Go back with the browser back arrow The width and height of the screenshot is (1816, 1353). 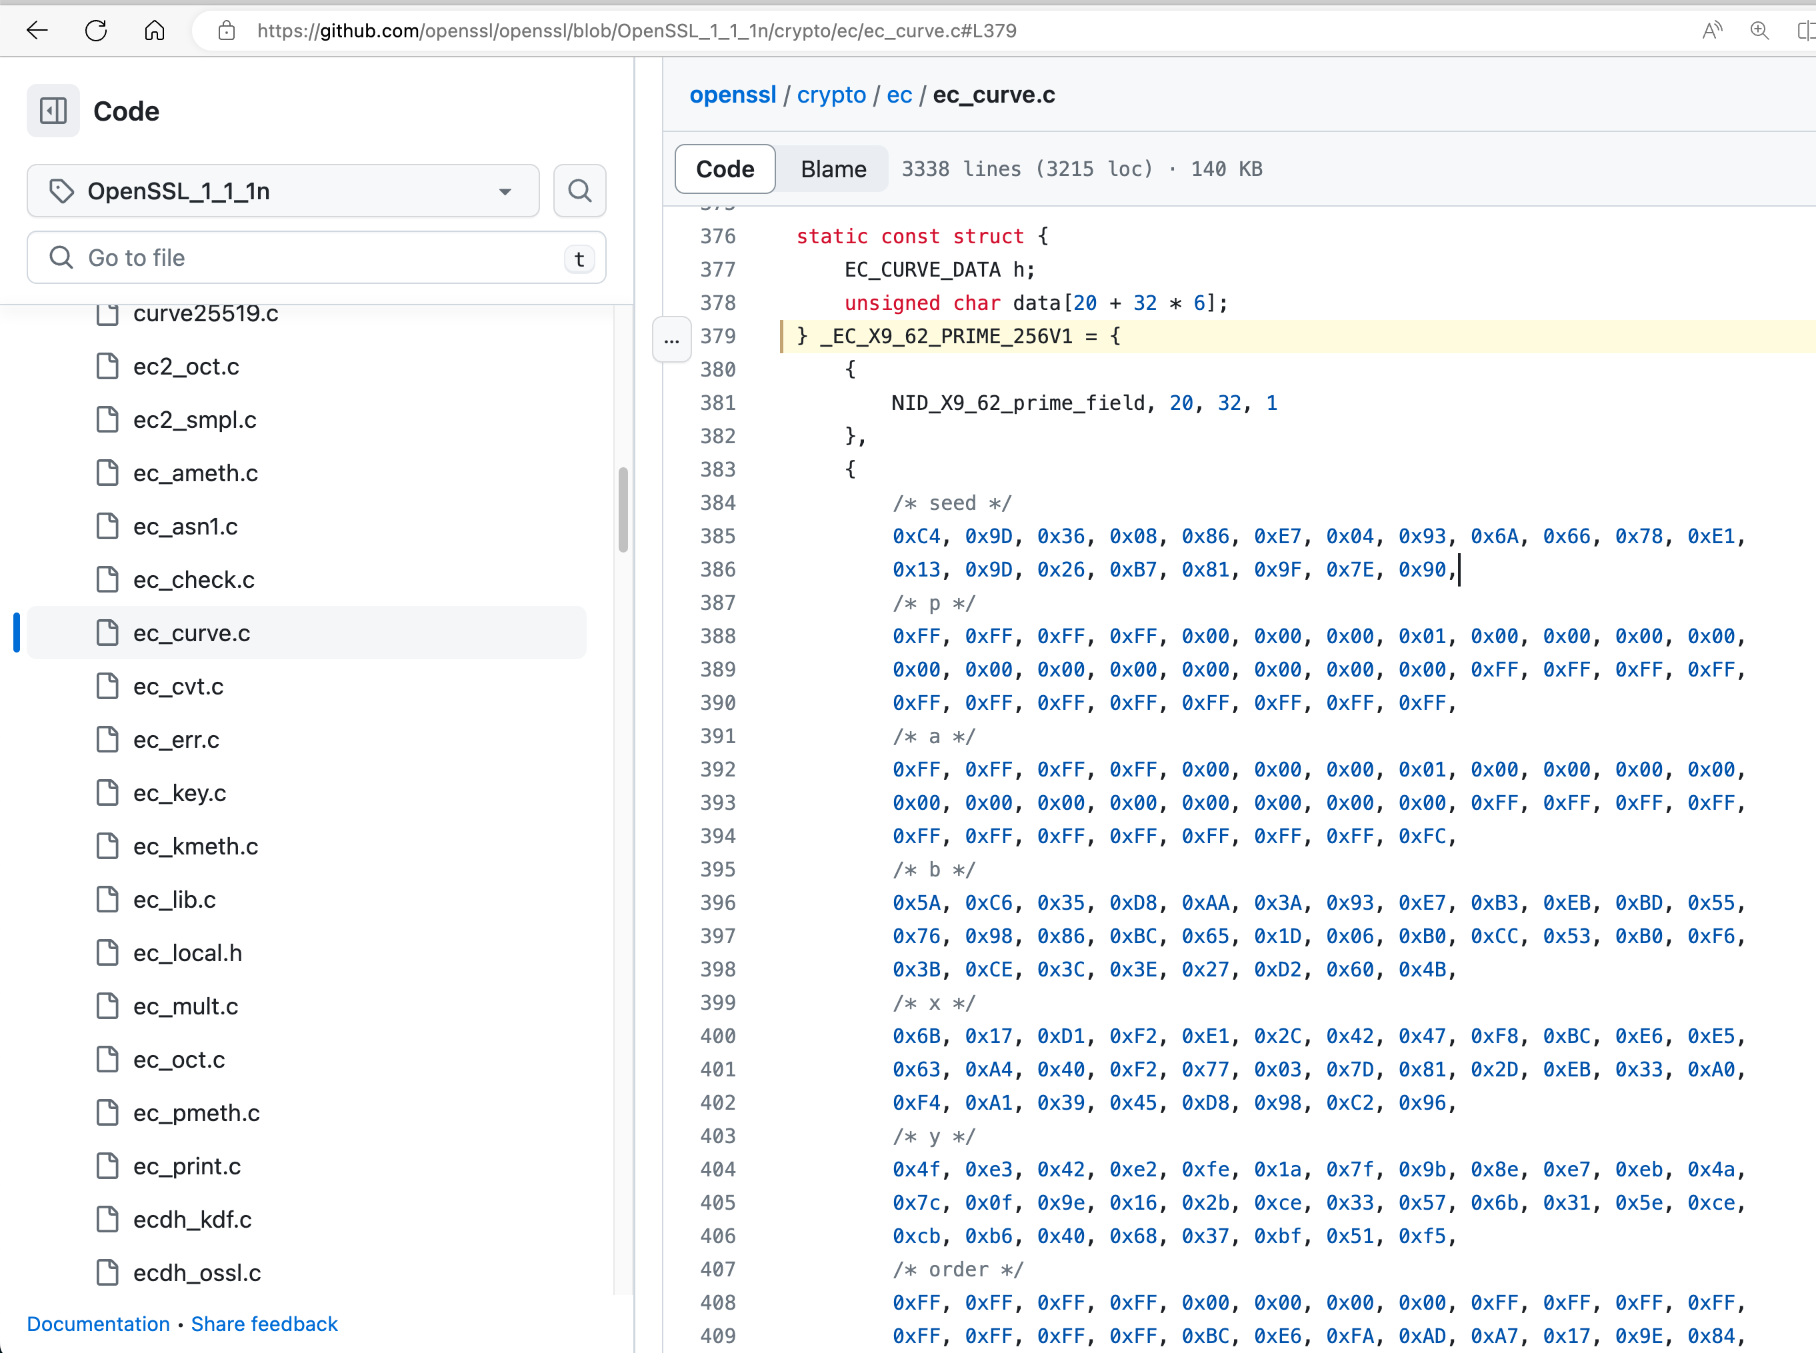tap(37, 31)
